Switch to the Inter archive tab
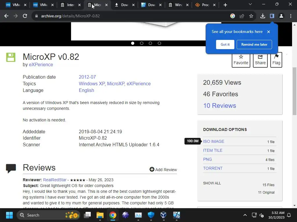Viewport: 297px width, 222px height. (x=70, y=5)
